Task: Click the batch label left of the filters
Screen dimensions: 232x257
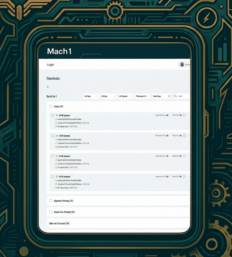Action: coord(52,96)
